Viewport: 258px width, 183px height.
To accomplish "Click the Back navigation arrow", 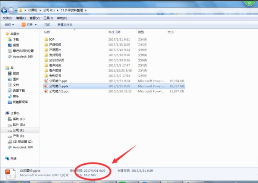I will tap(4, 11).
